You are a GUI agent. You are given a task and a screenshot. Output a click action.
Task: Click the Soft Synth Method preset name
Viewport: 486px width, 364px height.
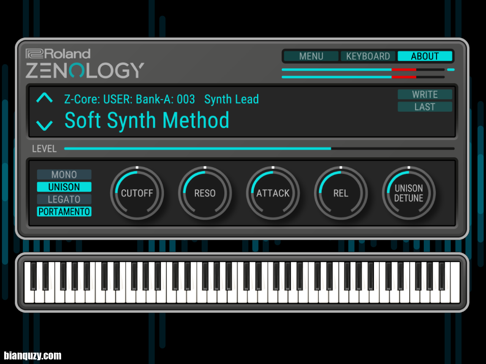pos(147,121)
